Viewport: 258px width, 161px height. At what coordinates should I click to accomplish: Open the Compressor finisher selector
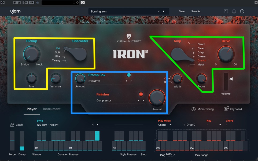[x=104, y=100]
